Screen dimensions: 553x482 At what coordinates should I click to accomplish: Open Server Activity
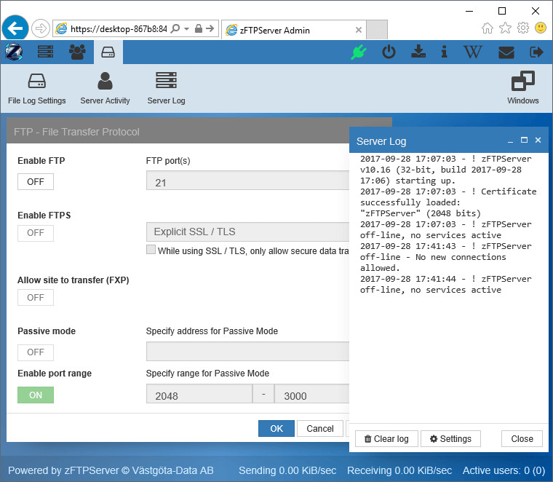coord(105,88)
